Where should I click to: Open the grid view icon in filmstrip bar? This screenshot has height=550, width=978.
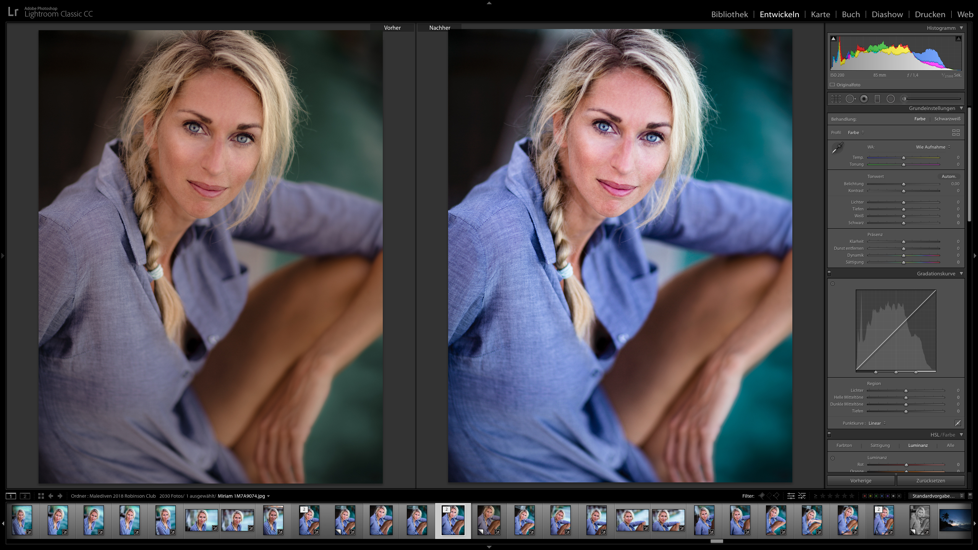click(x=41, y=496)
